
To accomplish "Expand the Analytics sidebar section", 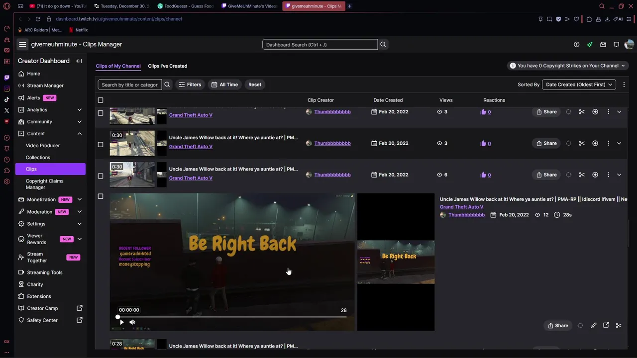I will [x=80, y=109].
